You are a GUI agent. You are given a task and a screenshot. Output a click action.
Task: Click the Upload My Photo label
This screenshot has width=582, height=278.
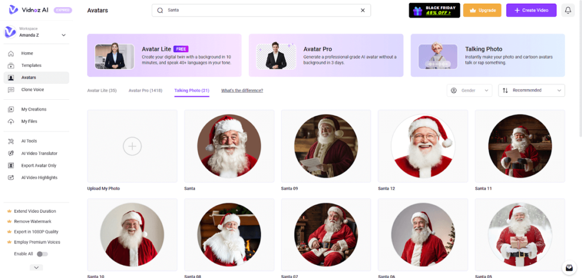[103, 189]
